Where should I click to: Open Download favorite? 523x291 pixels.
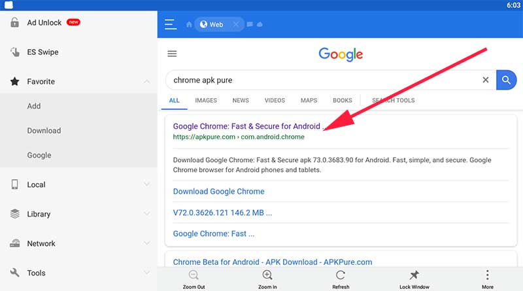coord(44,131)
